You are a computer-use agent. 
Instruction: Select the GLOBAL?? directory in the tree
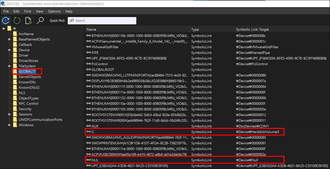tap(27, 71)
